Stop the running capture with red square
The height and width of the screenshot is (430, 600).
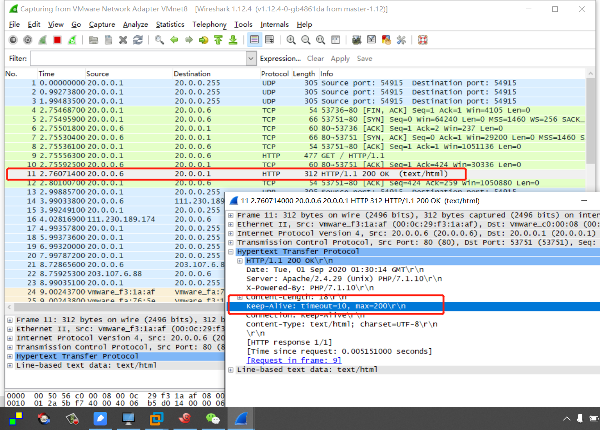[x=57, y=40]
